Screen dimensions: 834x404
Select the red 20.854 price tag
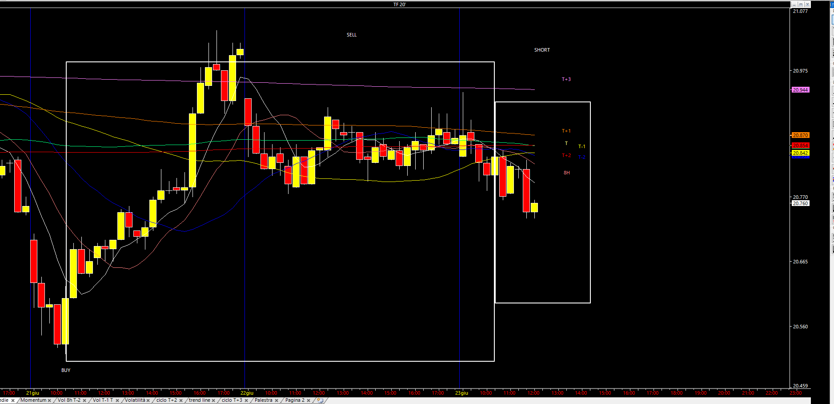(x=801, y=145)
